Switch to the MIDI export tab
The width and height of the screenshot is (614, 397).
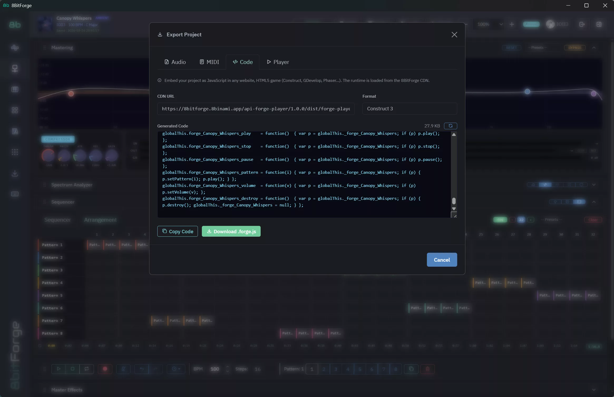209,62
